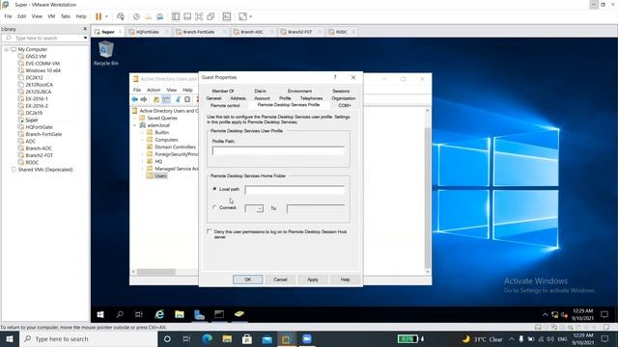Switch to the Environment tab
This screenshot has height=347, width=618.
(299, 91)
